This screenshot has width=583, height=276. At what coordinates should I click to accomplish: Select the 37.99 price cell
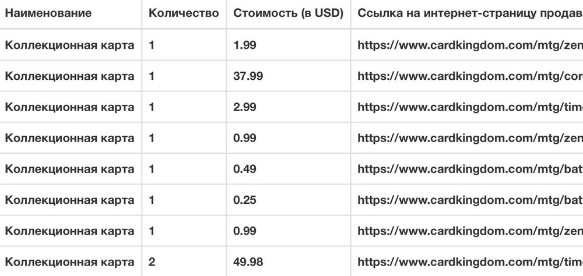pos(247,76)
